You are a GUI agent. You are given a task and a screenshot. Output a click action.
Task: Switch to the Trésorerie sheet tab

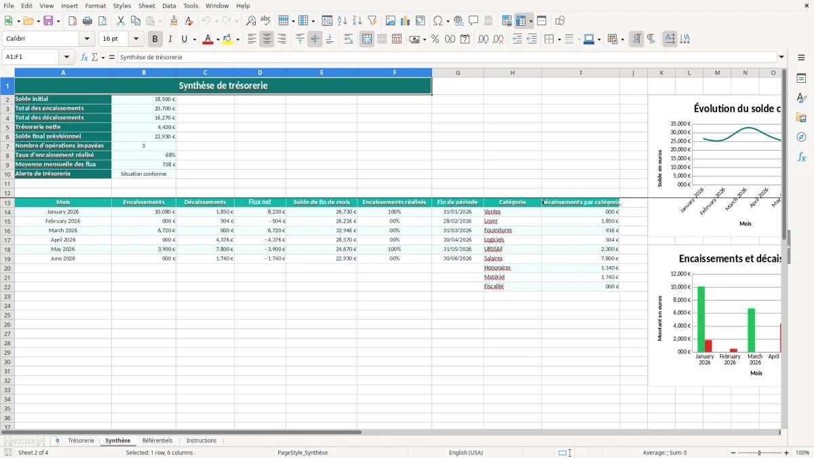tap(81, 440)
